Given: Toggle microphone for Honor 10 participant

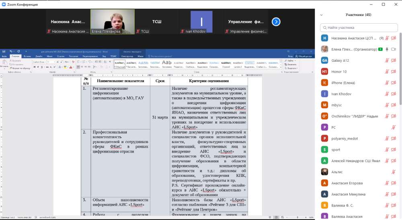Looking at the screenshot, I should click(x=387, y=72).
